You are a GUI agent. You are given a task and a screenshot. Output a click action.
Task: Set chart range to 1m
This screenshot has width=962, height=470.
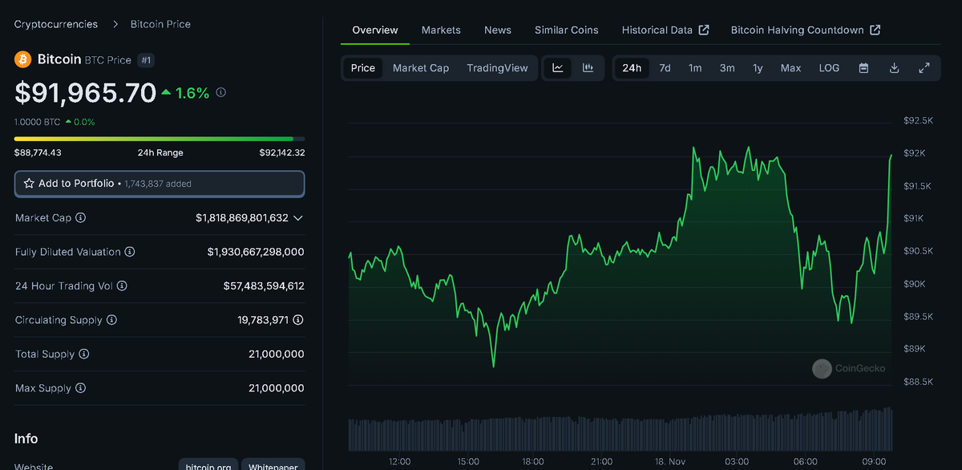[695, 68]
